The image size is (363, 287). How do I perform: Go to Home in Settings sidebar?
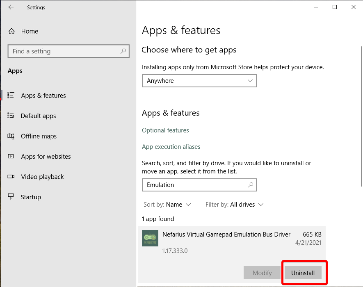[30, 31]
